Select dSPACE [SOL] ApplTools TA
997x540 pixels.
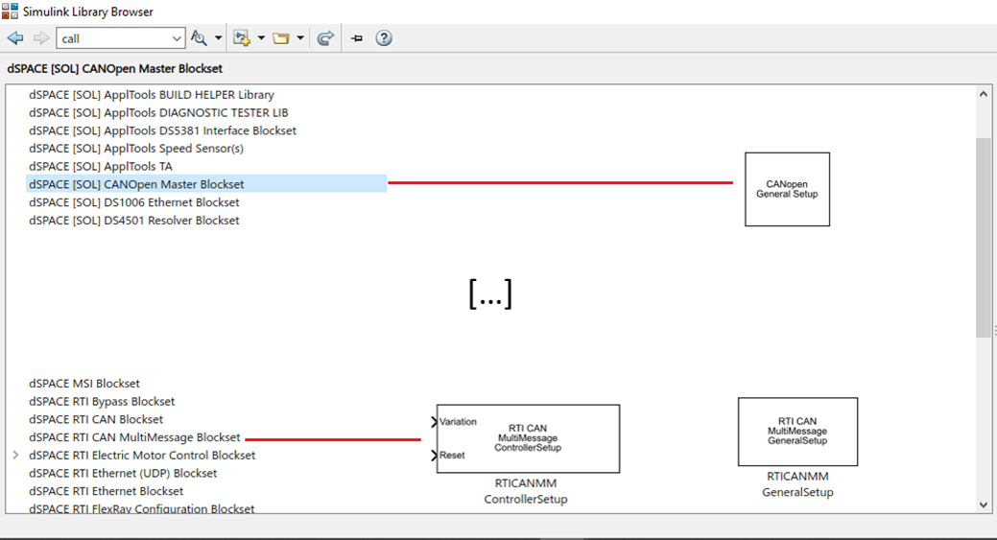click(101, 166)
